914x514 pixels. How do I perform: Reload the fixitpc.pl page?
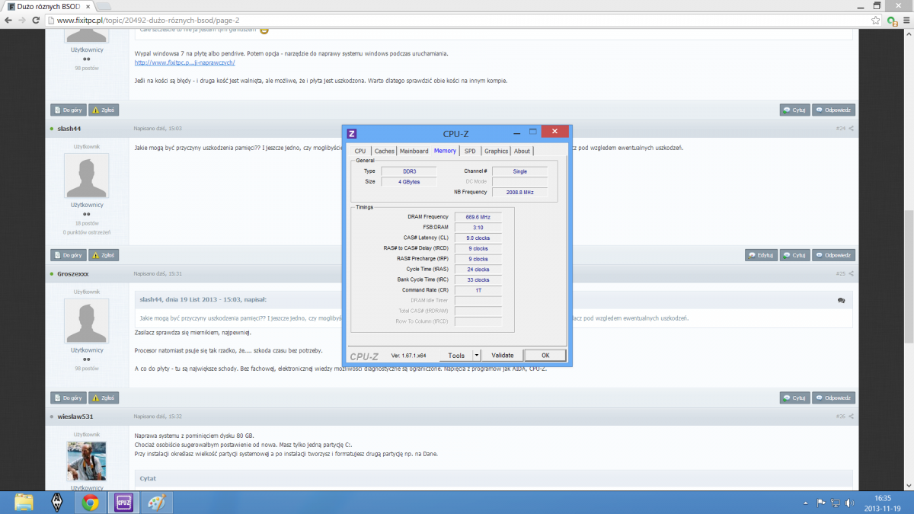[37, 20]
